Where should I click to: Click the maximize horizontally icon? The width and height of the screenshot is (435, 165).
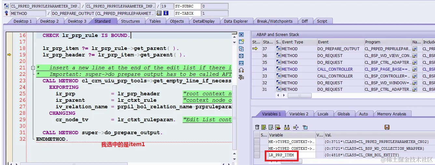pyautogui.click(x=241, y=63)
